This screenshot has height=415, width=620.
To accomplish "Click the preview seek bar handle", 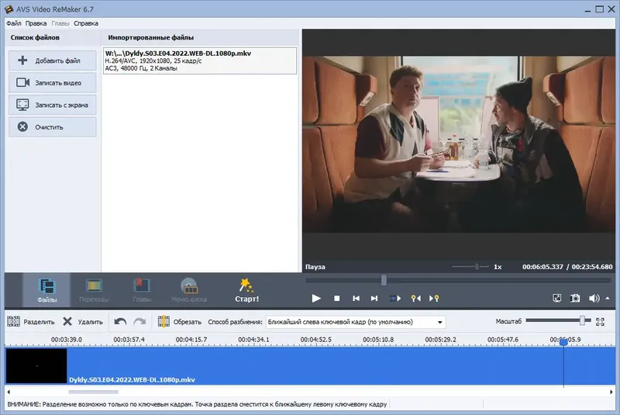I will pyautogui.click(x=384, y=280).
